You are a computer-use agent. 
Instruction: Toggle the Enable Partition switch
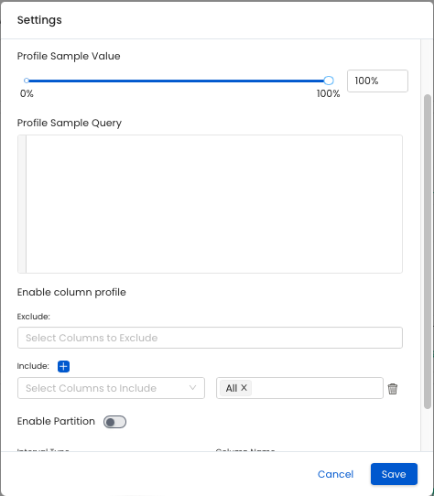point(114,422)
